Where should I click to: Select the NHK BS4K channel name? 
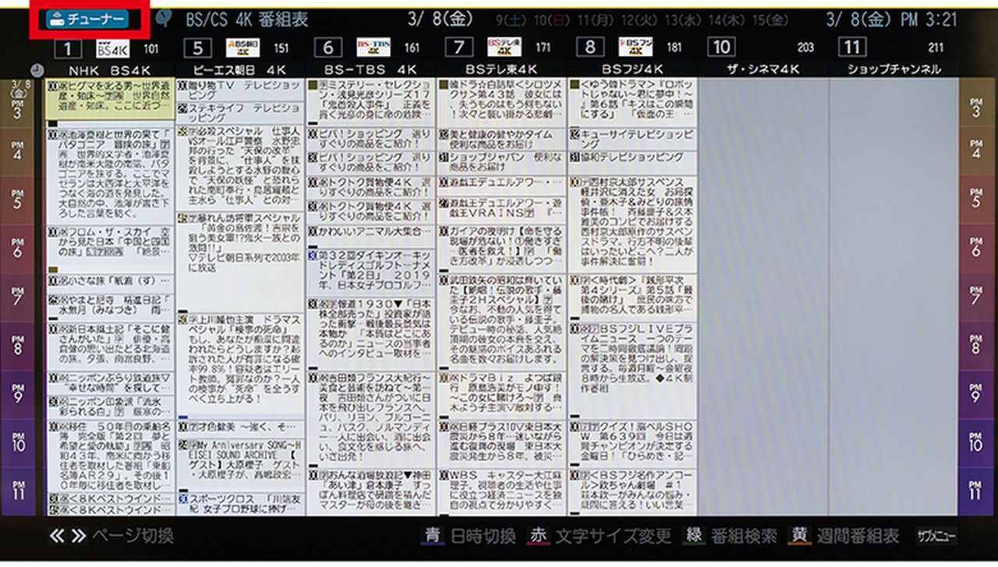tap(110, 69)
